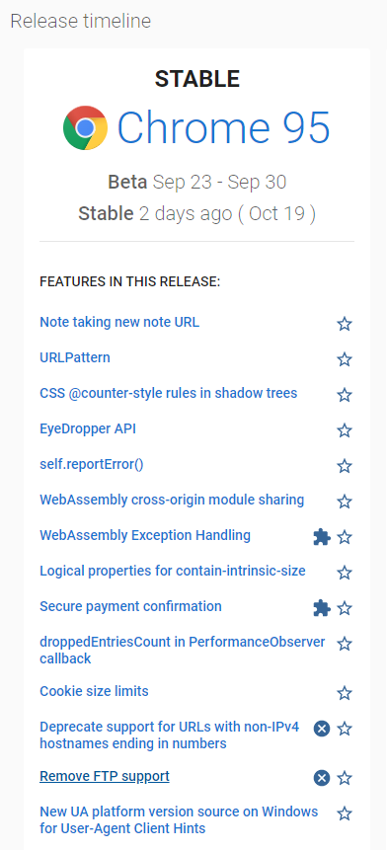Star the self.reportError() feature

(x=345, y=466)
